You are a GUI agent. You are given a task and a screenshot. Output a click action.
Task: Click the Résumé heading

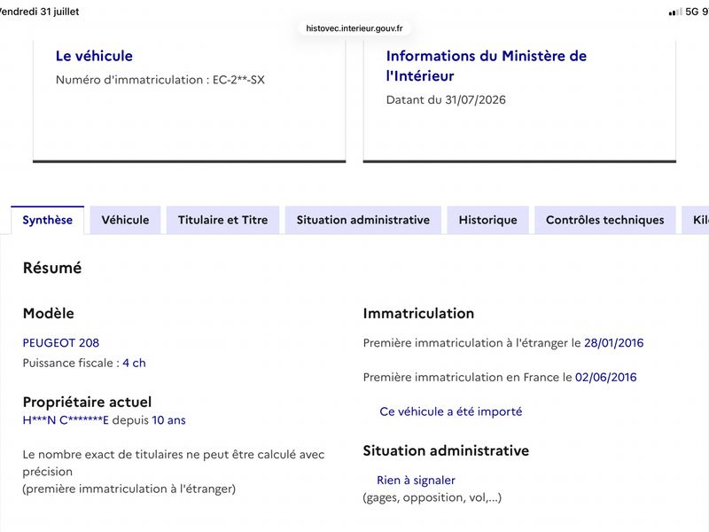(52, 268)
